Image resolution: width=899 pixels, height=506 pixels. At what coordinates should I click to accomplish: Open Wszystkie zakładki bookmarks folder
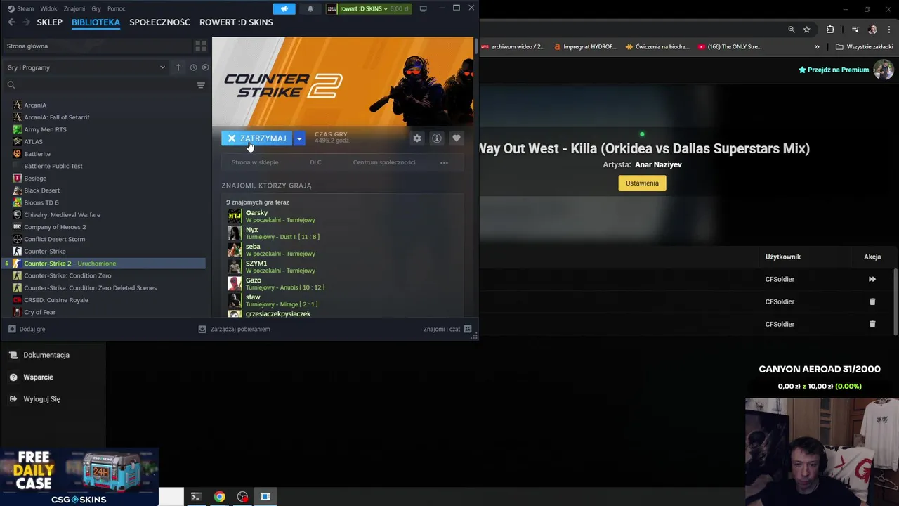coord(864,47)
